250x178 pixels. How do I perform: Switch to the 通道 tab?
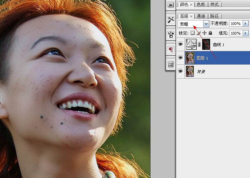click(x=201, y=16)
